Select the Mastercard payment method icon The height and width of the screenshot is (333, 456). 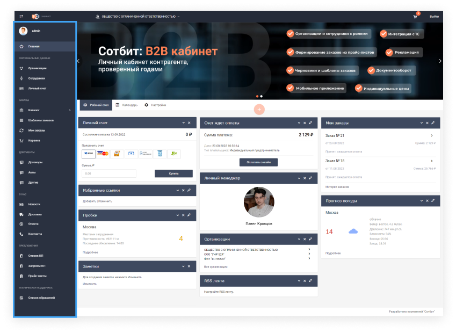tap(103, 154)
